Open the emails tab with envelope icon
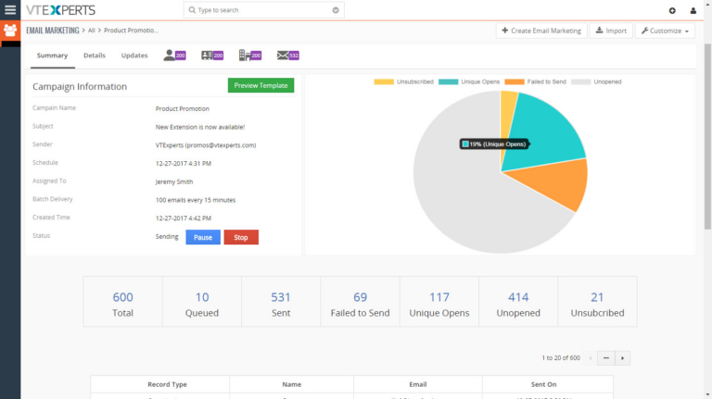 [287, 56]
